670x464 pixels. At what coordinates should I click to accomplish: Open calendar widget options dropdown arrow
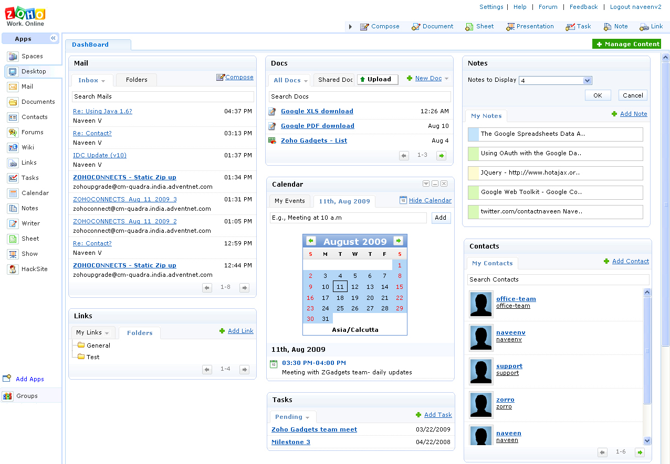click(x=426, y=184)
